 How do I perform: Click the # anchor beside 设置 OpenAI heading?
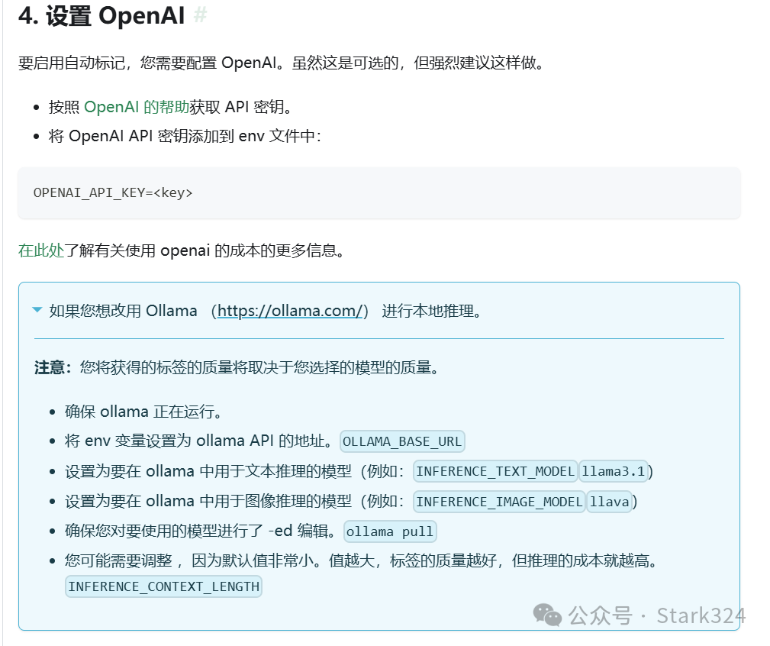coord(200,15)
